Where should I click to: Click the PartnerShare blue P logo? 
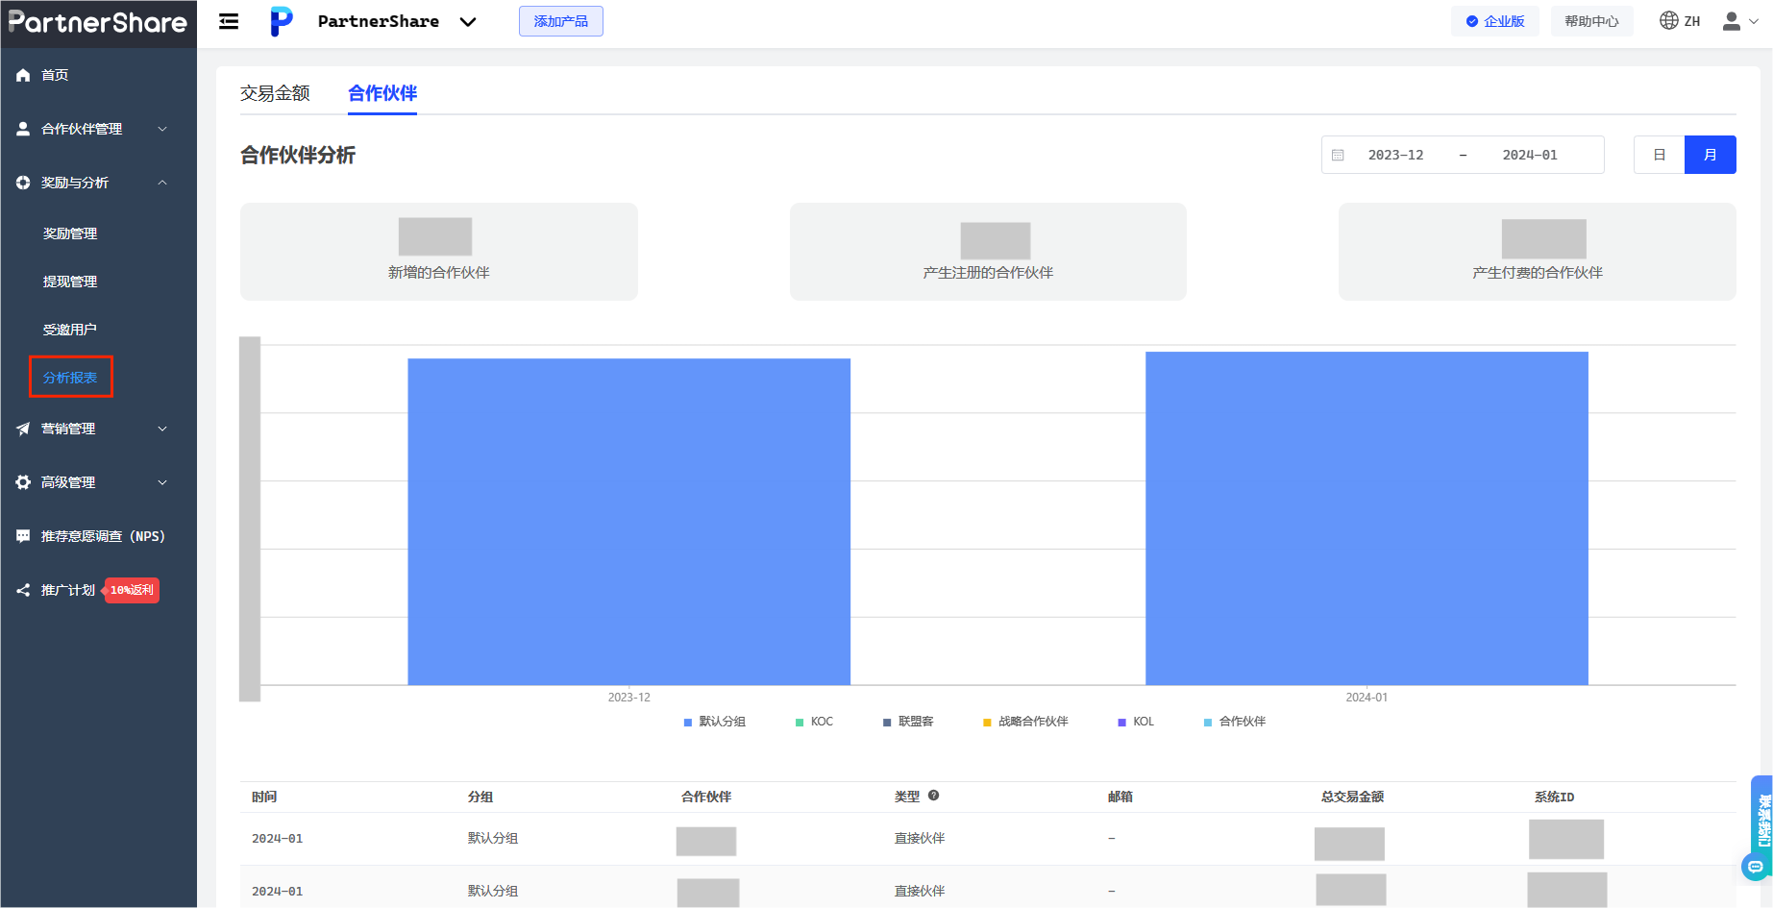coord(281,21)
